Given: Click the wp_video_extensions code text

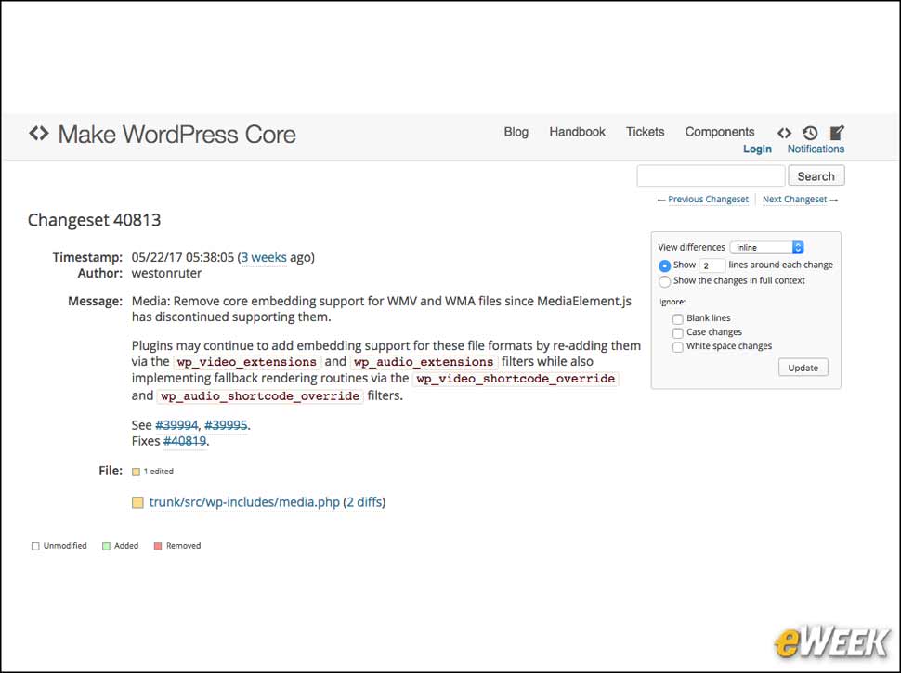Looking at the screenshot, I should [x=246, y=362].
